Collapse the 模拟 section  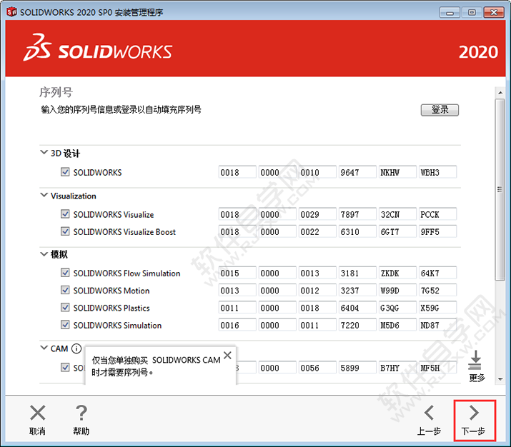[x=44, y=254]
